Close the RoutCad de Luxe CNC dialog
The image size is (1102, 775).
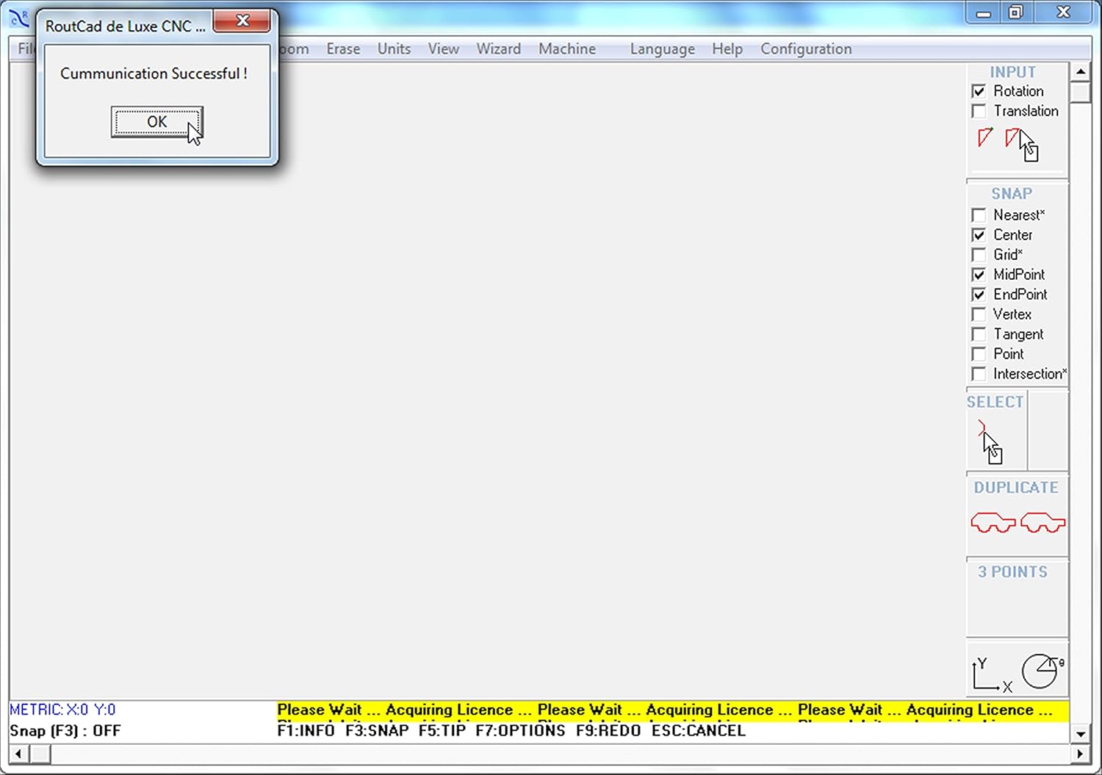242,21
